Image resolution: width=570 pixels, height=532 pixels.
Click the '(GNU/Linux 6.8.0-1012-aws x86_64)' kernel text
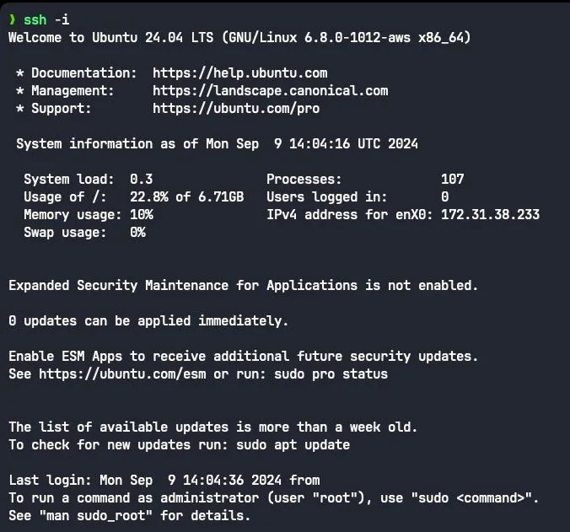346,37
